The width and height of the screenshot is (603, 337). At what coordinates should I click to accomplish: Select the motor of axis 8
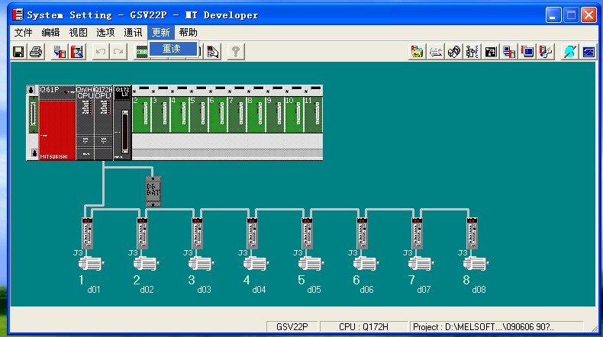pyautogui.click(x=473, y=263)
